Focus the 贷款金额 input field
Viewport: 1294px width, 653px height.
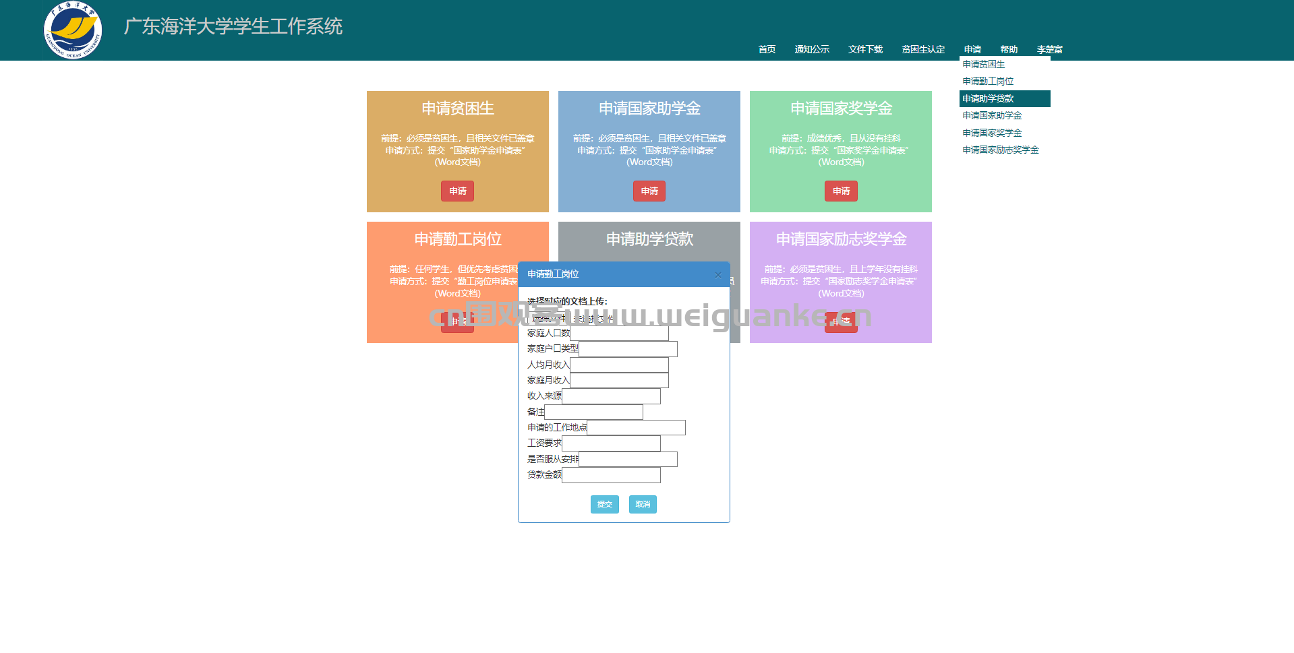[x=611, y=475]
